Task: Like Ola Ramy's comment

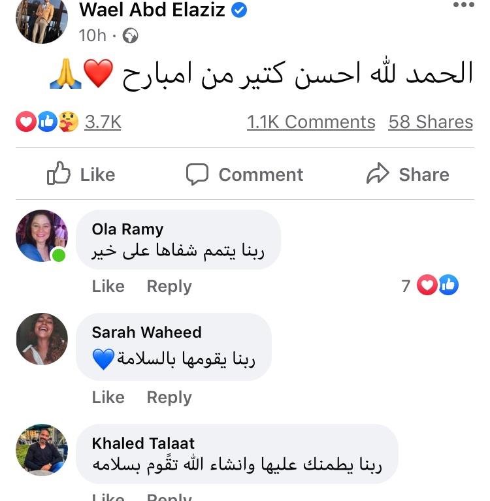Action: [108, 286]
